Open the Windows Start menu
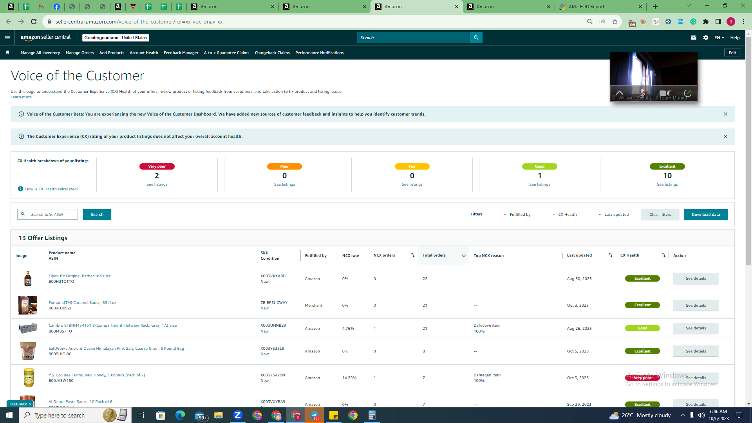752x423 pixels. coord(9,415)
